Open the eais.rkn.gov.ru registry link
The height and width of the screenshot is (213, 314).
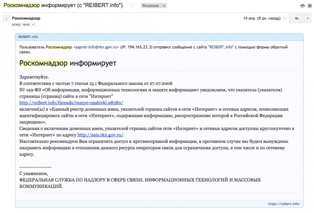[100, 135]
